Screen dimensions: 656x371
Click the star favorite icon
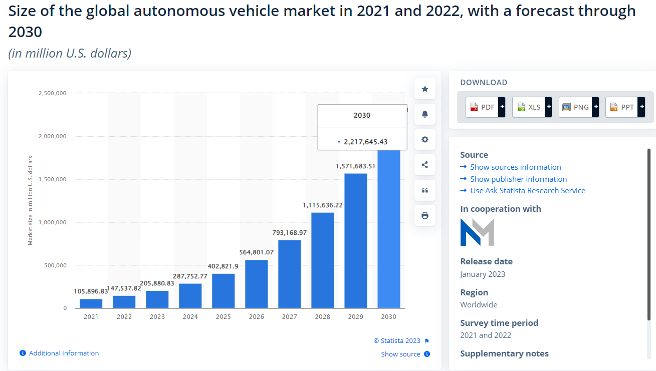click(425, 89)
